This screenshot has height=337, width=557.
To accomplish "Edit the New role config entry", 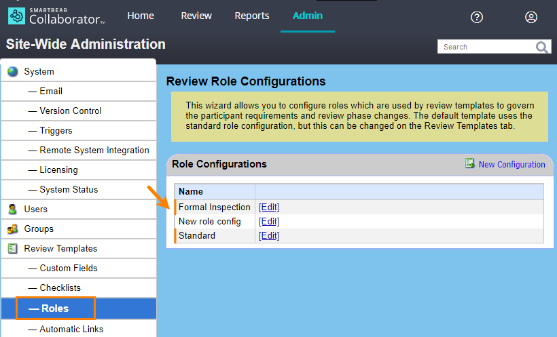I will click(x=269, y=222).
